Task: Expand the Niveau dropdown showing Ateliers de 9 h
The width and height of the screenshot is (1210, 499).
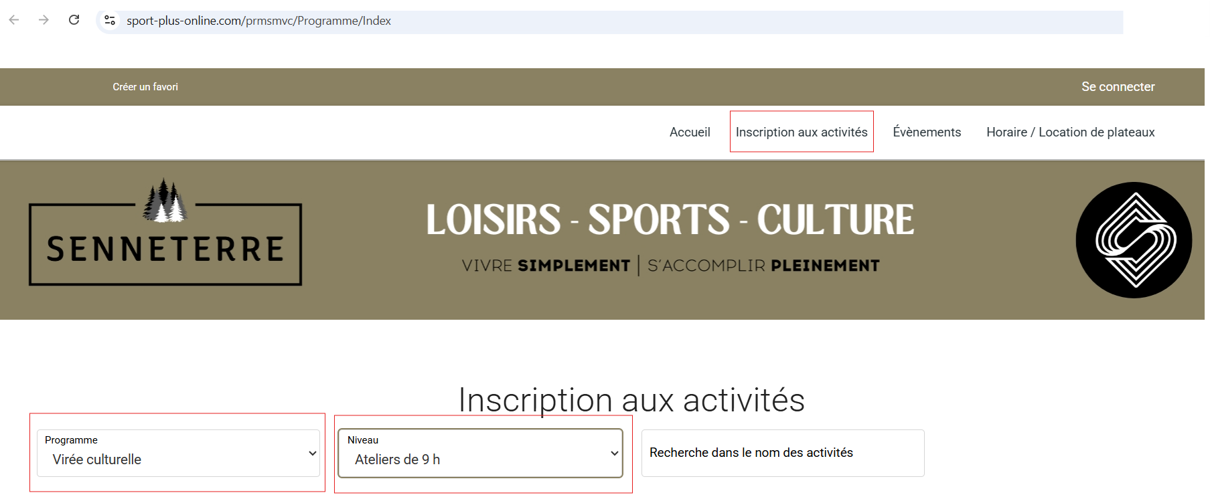Action: pyautogui.click(x=480, y=454)
